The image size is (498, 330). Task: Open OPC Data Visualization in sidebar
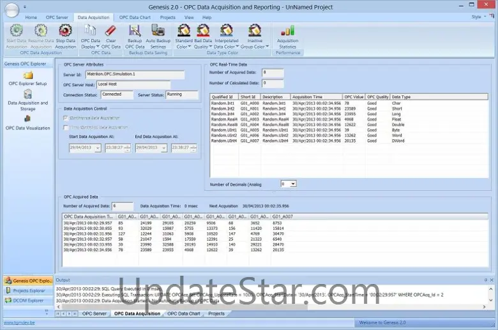tap(27, 123)
